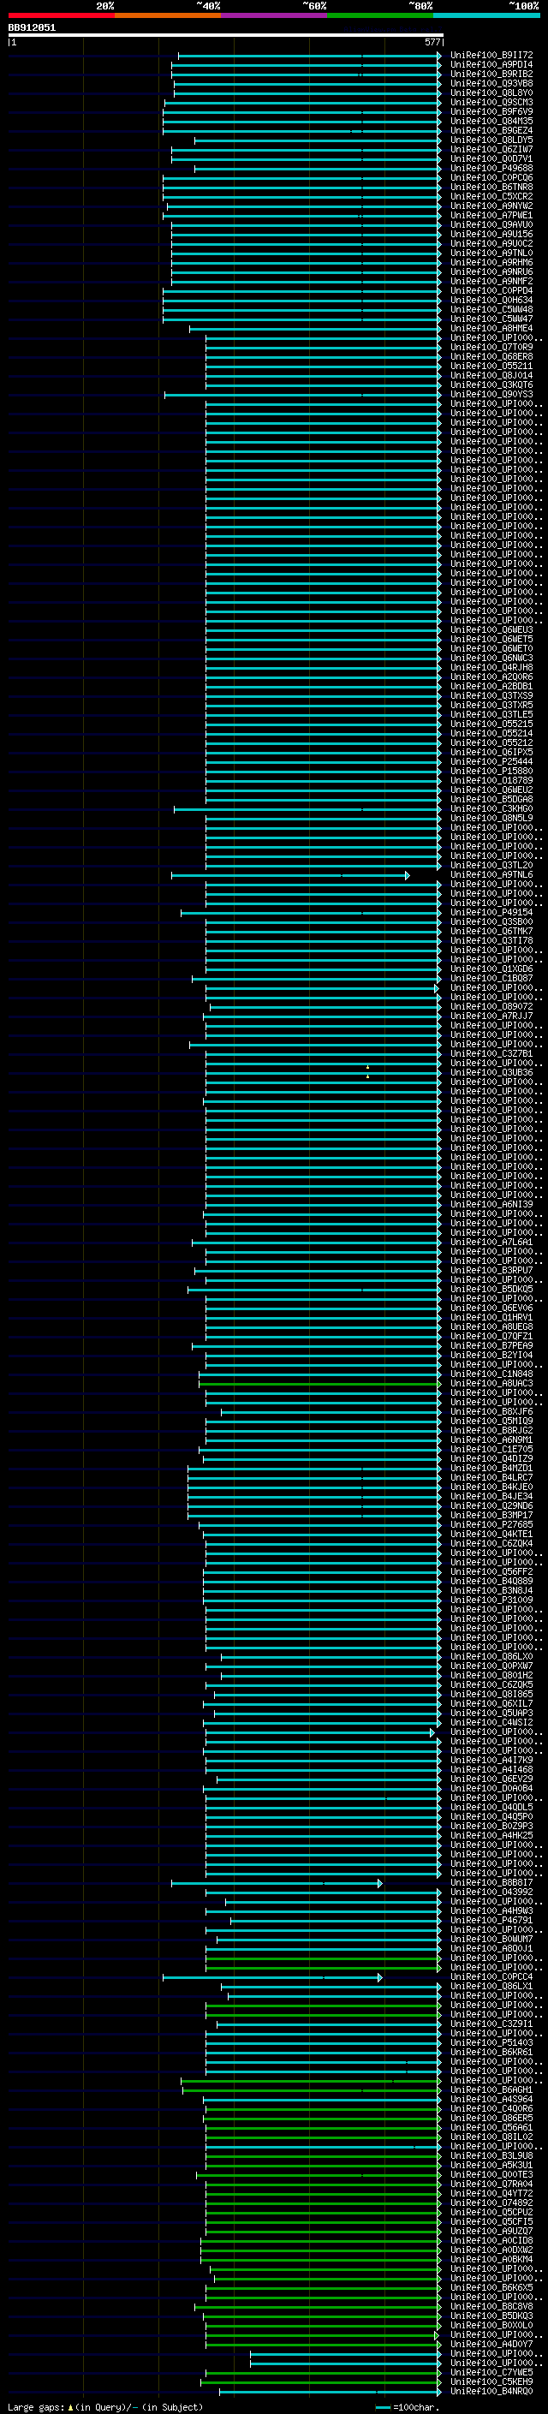The width and height of the screenshot is (548, 2414).
Task: Select the UniRef100_Q6ZIW7 label
Action: click(491, 149)
